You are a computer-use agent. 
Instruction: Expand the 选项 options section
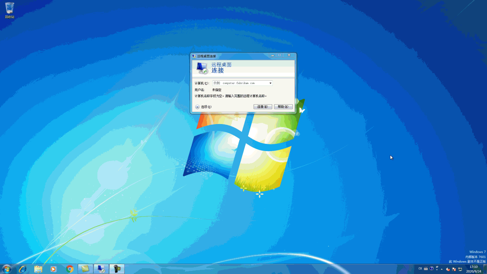point(203,107)
